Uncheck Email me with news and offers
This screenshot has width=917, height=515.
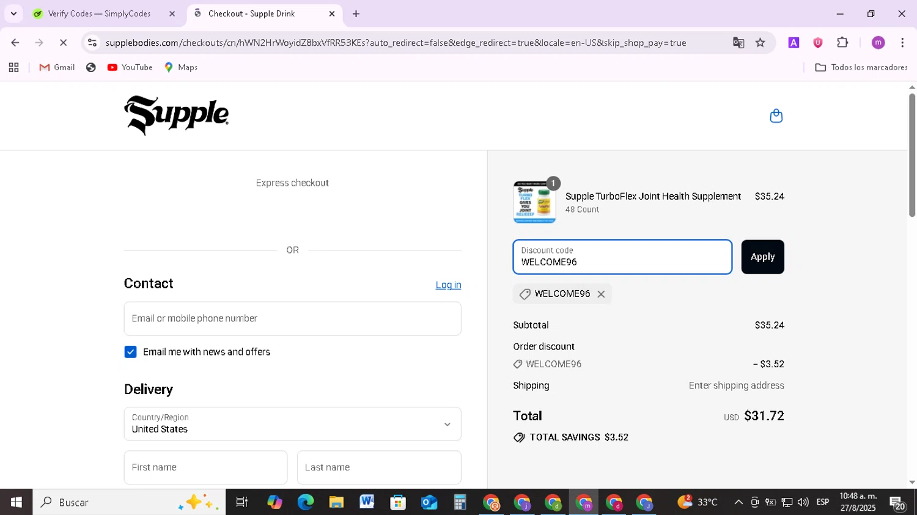(x=130, y=352)
